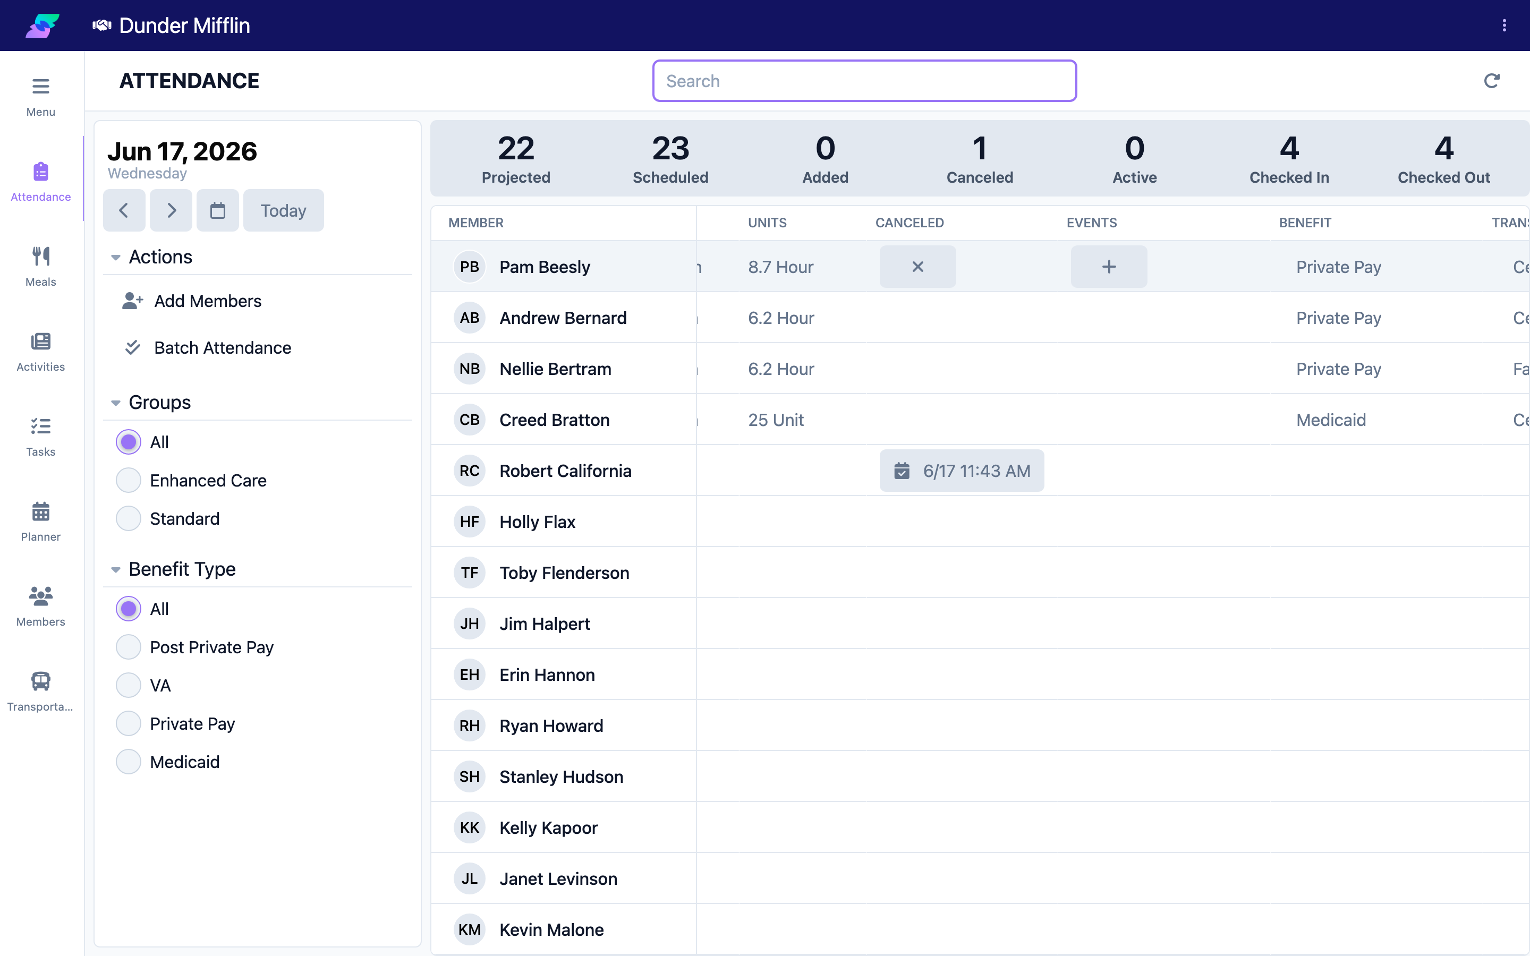Select the Enhanced Care group radio
The height and width of the screenshot is (956, 1530).
[x=129, y=481]
